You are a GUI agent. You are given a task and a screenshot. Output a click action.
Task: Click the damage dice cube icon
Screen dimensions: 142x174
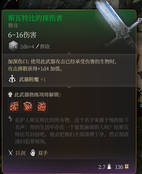coord(13,46)
